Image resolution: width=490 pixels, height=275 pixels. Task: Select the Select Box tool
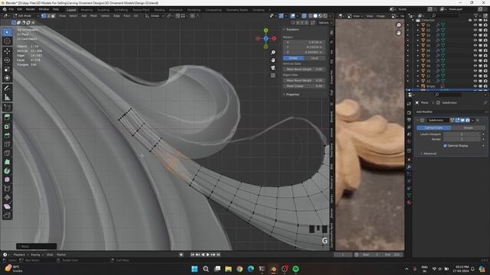pos(7,32)
